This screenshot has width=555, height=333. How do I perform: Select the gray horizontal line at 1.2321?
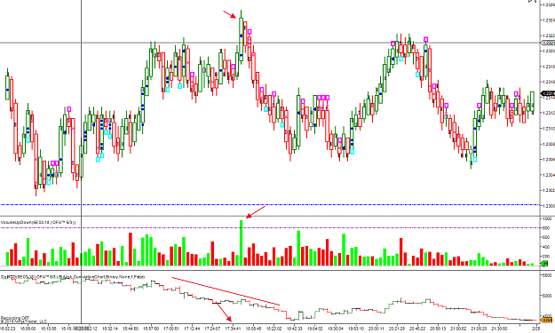pos(270,43)
